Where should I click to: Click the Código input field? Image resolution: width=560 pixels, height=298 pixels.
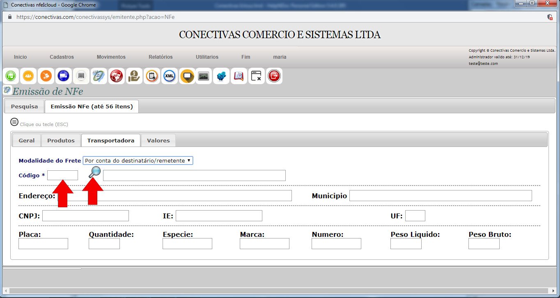click(62, 175)
